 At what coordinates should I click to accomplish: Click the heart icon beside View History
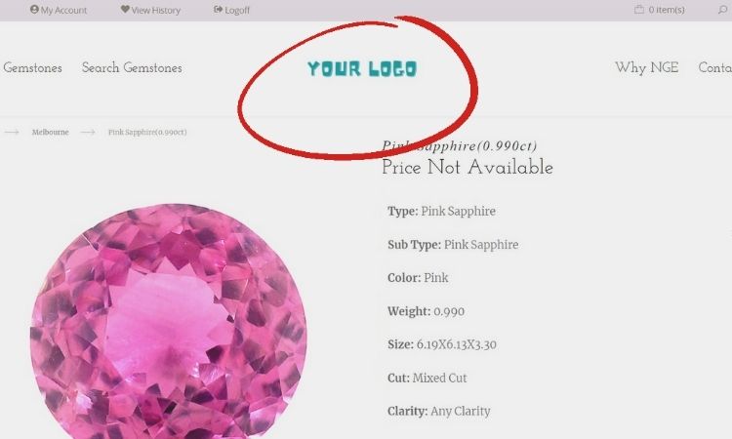click(125, 10)
